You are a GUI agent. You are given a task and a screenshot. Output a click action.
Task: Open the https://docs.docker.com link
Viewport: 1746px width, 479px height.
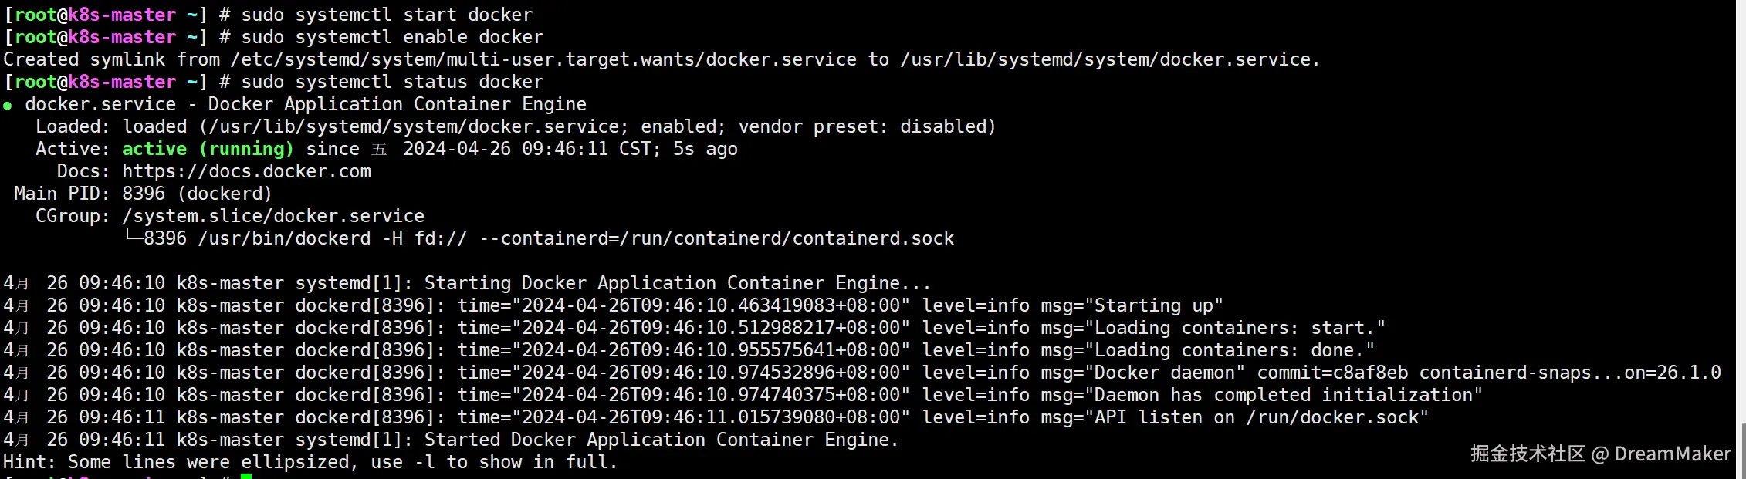(246, 171)
